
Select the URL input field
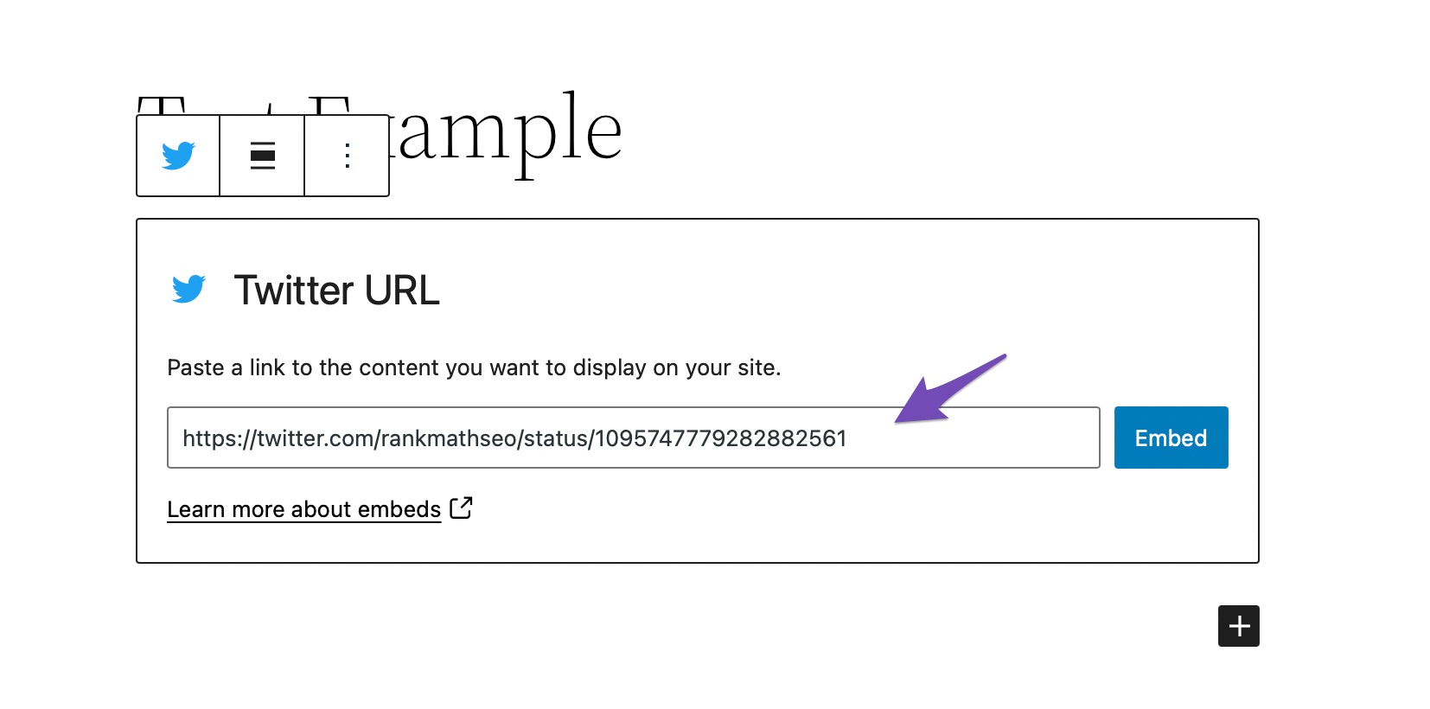(633, 438)
